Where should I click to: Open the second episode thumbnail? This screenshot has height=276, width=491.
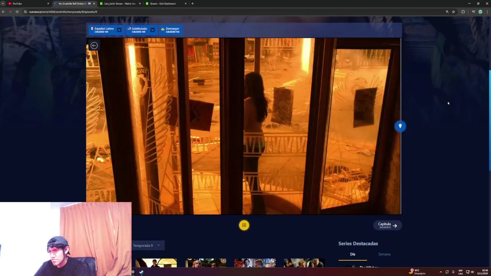tap(206, 263)
